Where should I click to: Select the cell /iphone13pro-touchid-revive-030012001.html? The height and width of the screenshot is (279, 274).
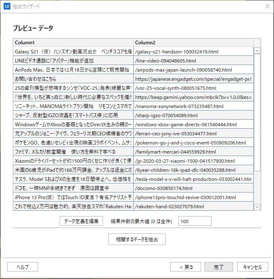pos(193,197)
